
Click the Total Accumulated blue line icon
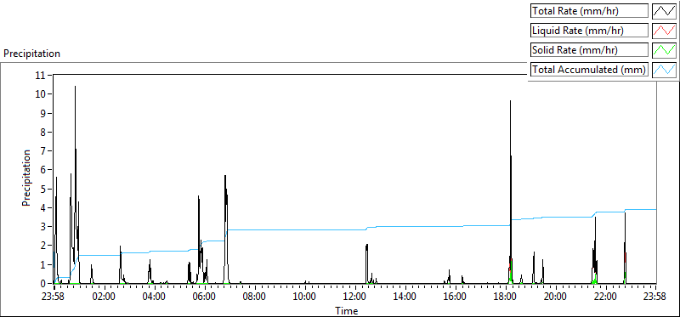(664, 69)
